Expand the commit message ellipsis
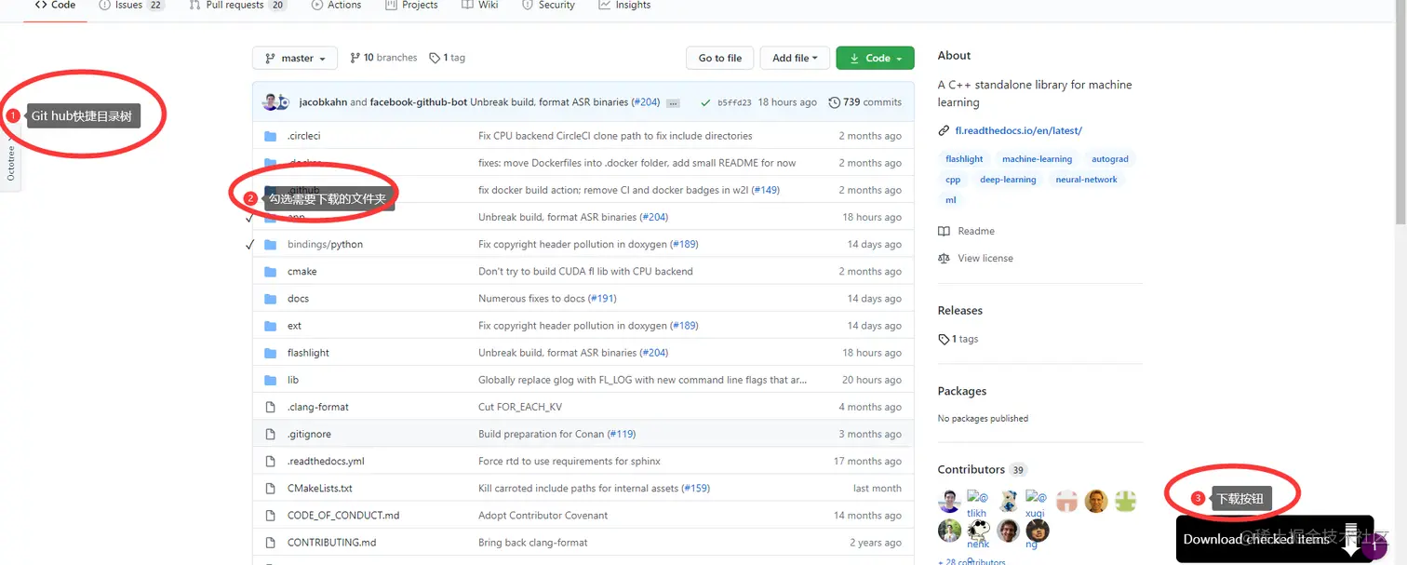1407x565 pixels. click(673, 102)
